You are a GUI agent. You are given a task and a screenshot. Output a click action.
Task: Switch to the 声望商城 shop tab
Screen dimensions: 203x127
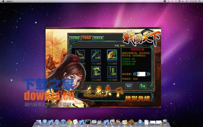pyautogui.click(x=87, y=38)
